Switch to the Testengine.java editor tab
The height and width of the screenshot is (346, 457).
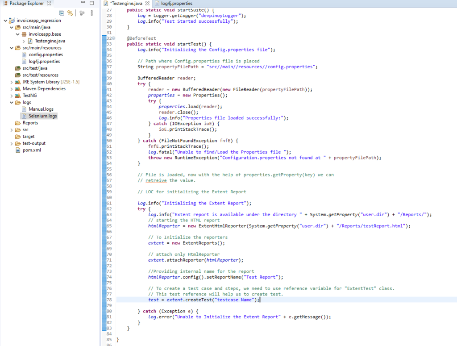(x=126, y=4)
